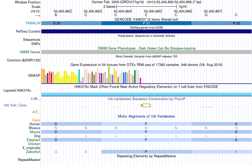Click the gray OMIM Genes item bar
The height and width of the screenshot is (166, 252).
(x=146, y=52)
